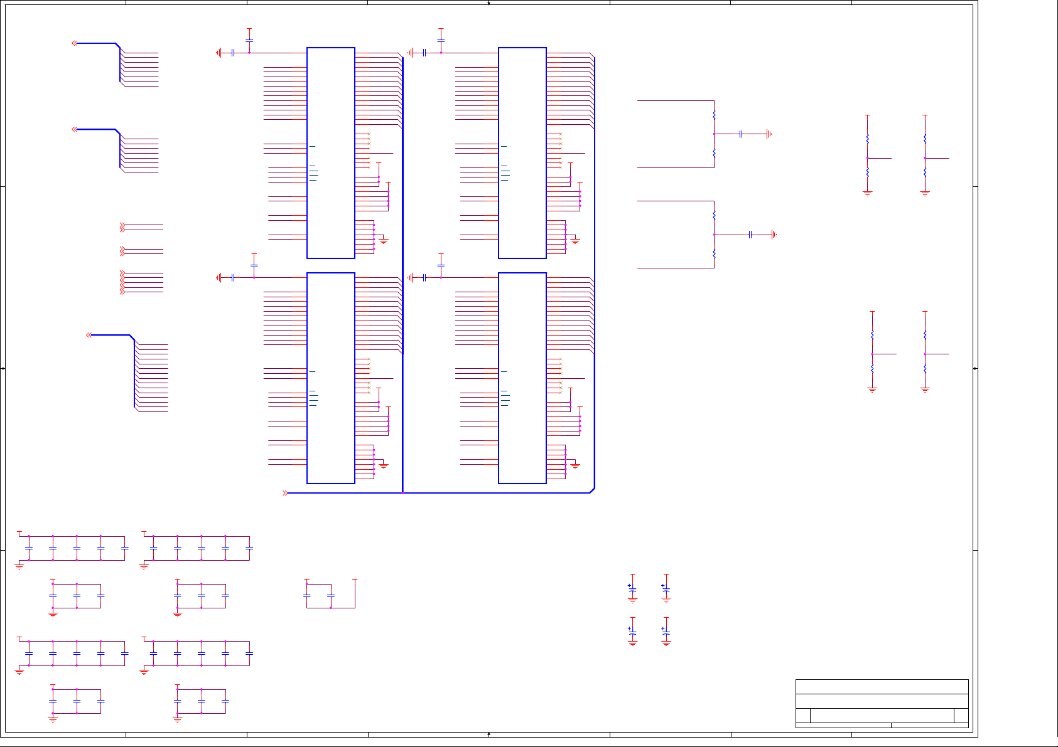The image size is (1058, 747).
Task: Click the ground symbol beside the upper-left IC's lower-right pins
Action: pyautogui.click(x=384, y=241)
